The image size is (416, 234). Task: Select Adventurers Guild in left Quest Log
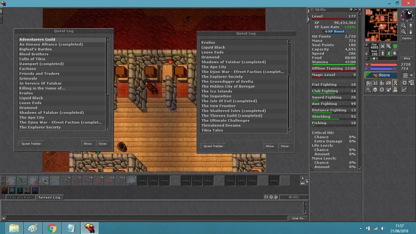pyautogui.click(x=62, y=39)
